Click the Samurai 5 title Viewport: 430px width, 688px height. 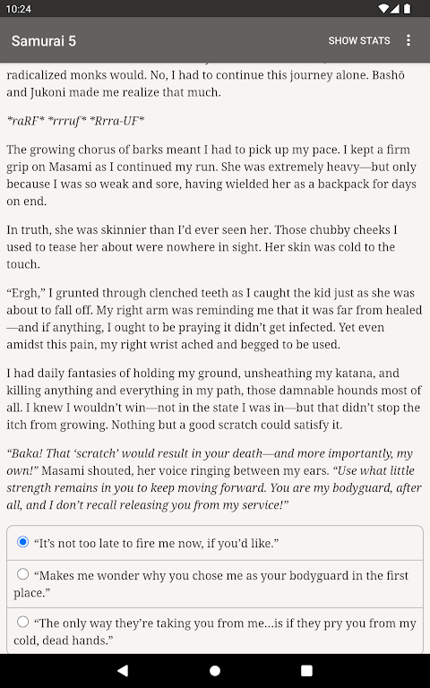tap(43, 41)
